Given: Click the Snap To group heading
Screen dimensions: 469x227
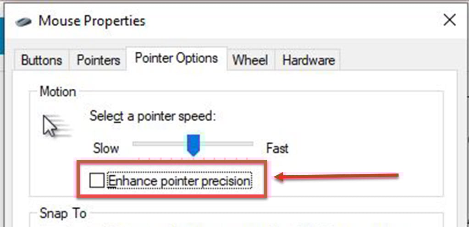Looking at the screenshot, I should point(63,214).
